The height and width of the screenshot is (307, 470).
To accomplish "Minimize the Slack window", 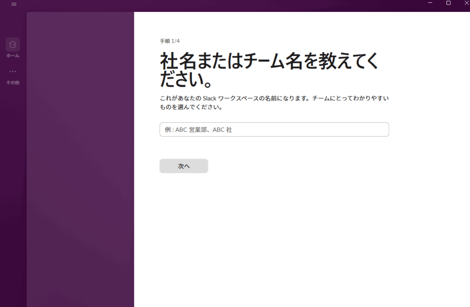I will [x=430, y=3].
